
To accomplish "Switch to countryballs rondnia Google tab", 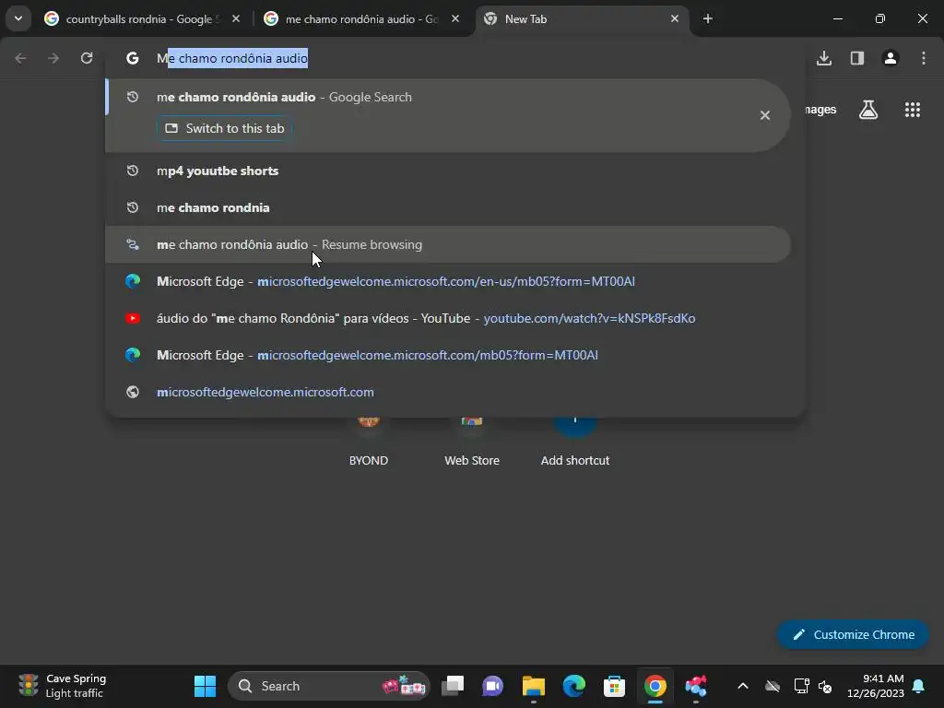I will pos(142,19).
